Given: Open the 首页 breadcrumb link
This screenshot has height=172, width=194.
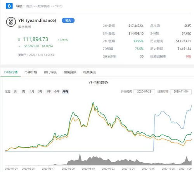Looking at the screenshot, I should coord(29,6).
